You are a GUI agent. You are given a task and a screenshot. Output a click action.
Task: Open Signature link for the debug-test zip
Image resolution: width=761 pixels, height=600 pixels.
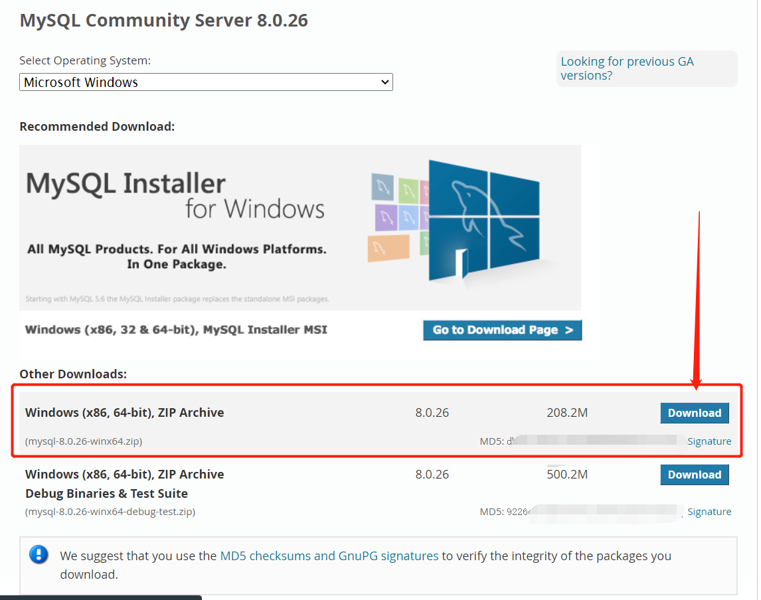(x=709, y=512)
